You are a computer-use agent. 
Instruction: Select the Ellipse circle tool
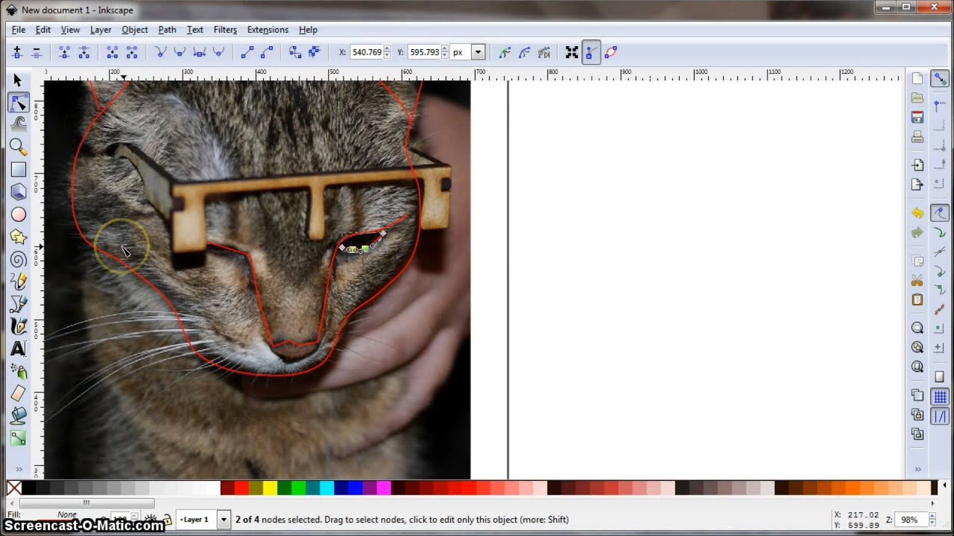tap(18, 214)
